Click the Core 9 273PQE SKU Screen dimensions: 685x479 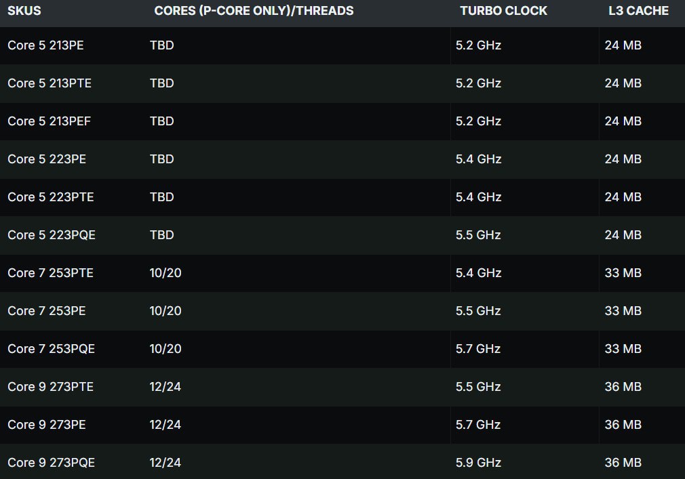pyautogui.click(x=51, y=463)
